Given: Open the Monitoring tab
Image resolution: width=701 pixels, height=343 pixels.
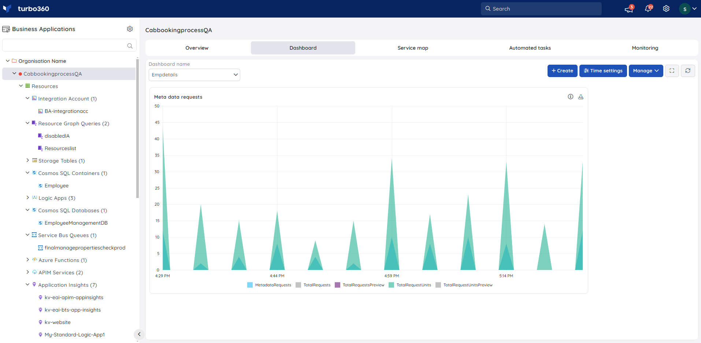Looking at the screenshot, I should coord(645,48).
